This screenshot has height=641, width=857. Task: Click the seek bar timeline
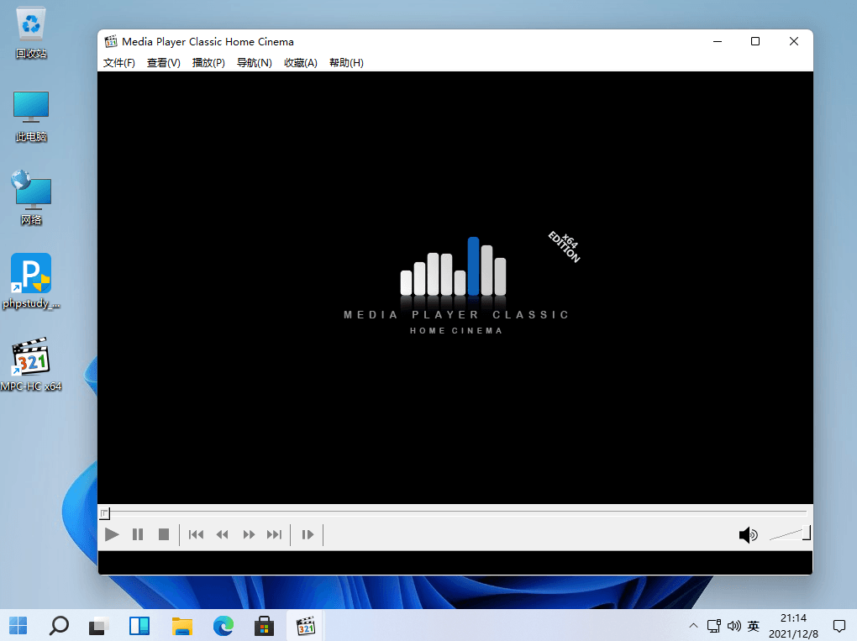point(454,512)
